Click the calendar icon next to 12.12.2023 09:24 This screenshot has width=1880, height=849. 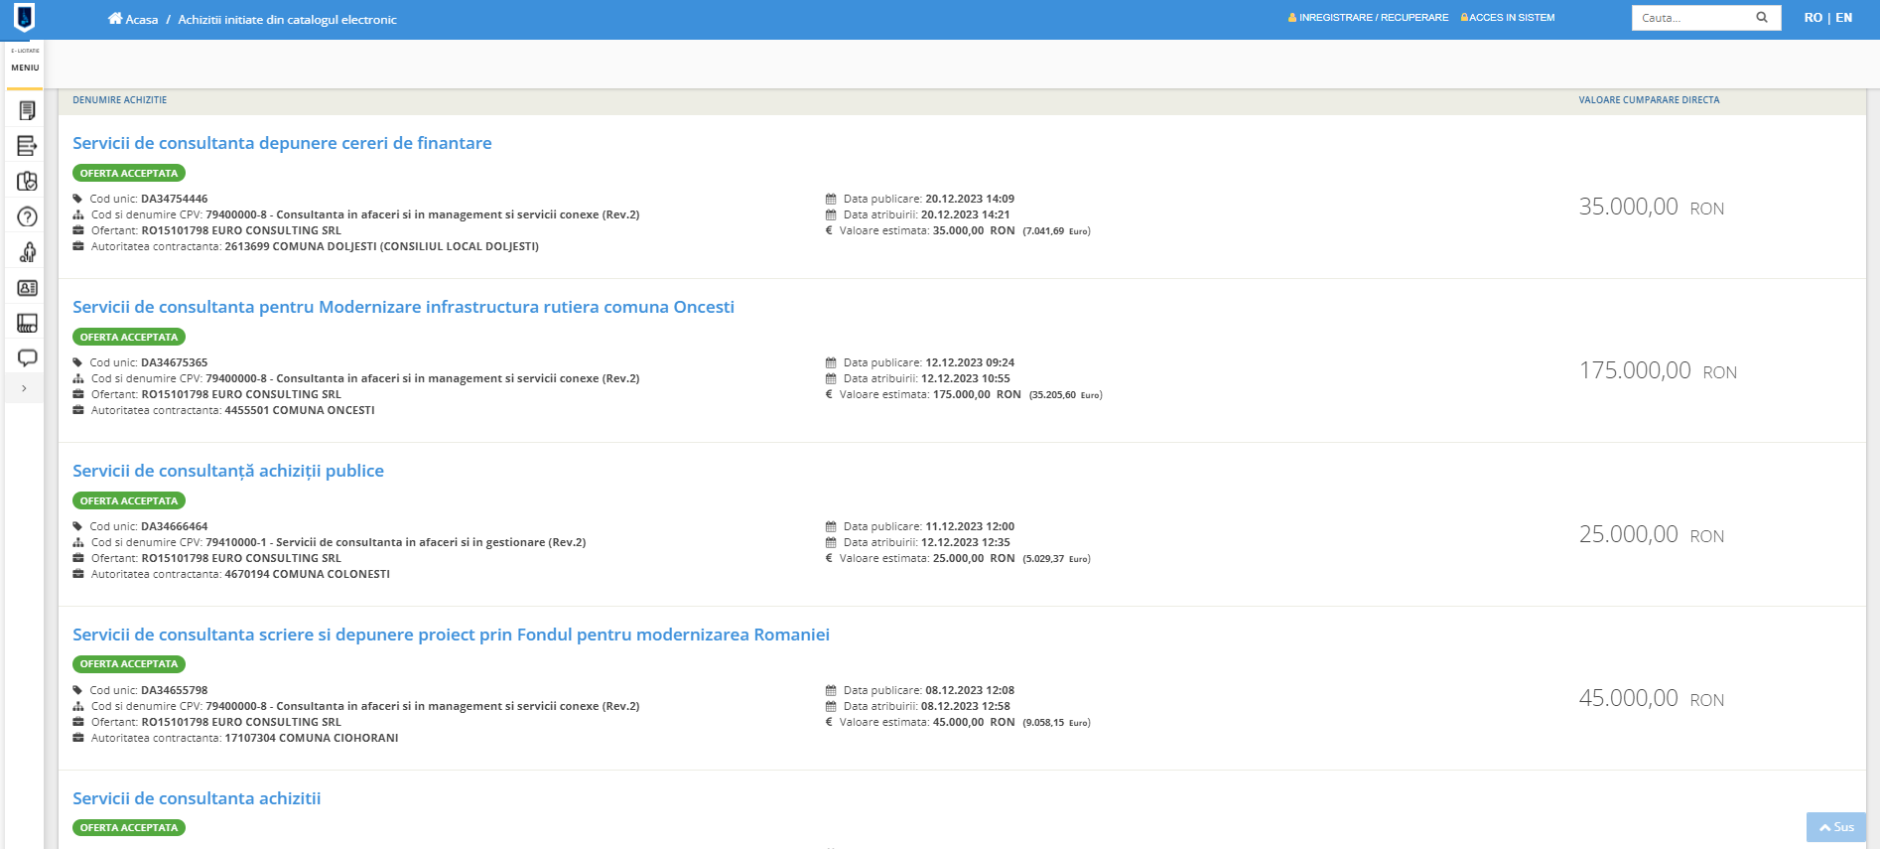831,362
